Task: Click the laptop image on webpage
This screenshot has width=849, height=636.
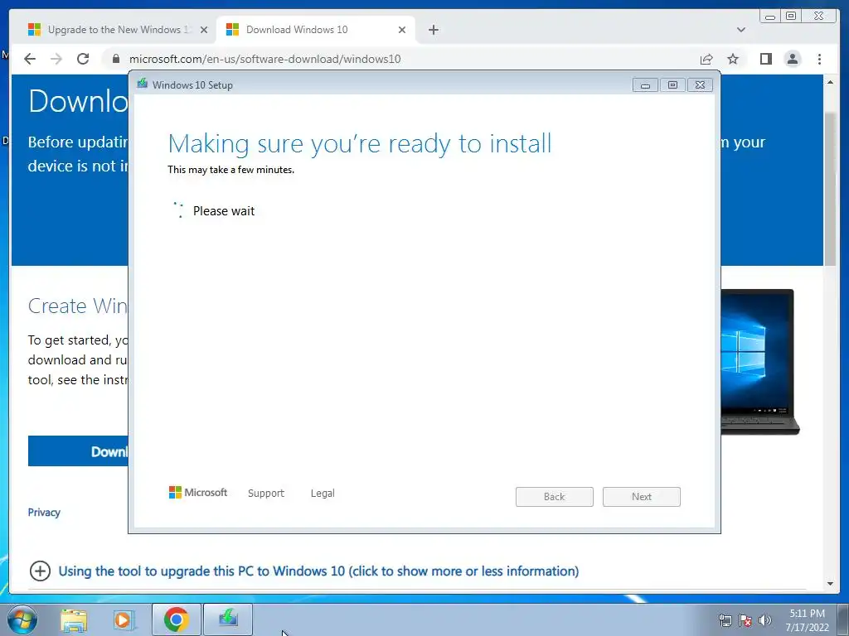Action: (759, 361)
